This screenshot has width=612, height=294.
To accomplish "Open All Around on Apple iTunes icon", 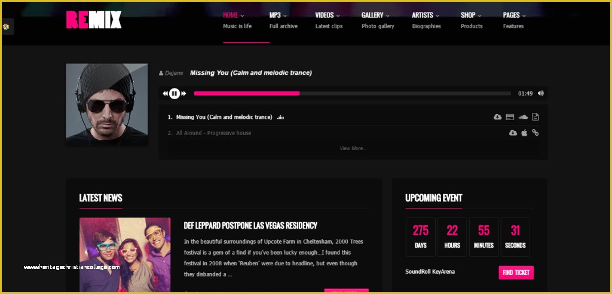I will tap(524, 133).
